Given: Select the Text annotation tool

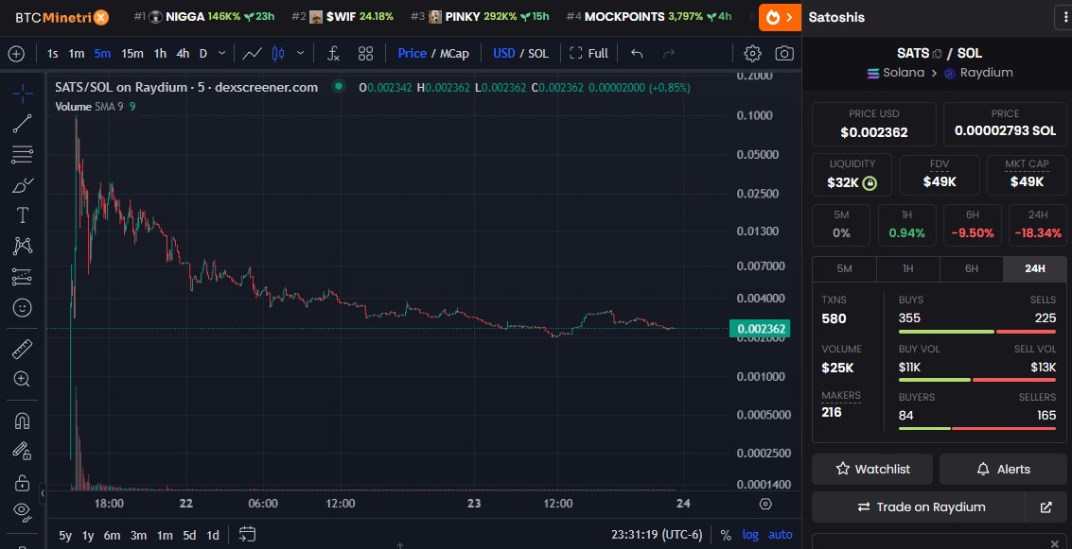Looking at the screenshot, I should coord(22,215).
